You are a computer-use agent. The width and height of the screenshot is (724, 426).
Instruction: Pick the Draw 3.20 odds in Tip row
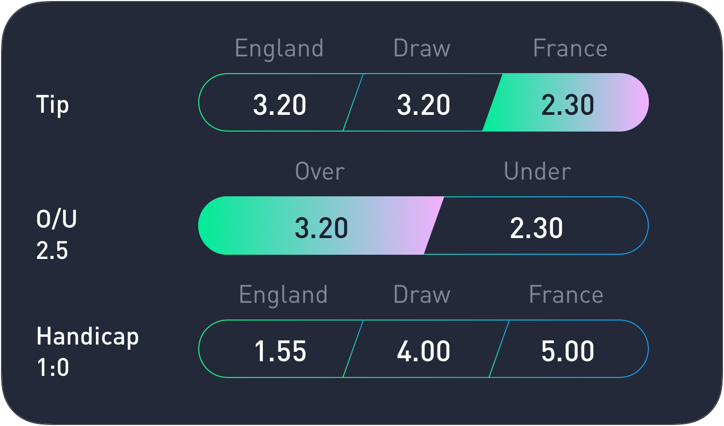423,104
